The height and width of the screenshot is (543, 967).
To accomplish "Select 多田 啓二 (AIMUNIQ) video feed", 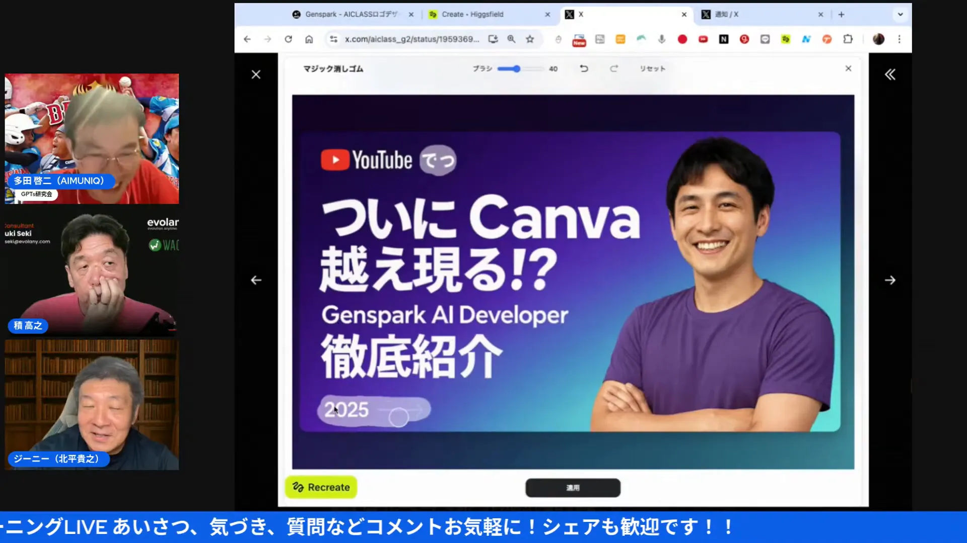I will pyautogui.click(x=92, y=139).
